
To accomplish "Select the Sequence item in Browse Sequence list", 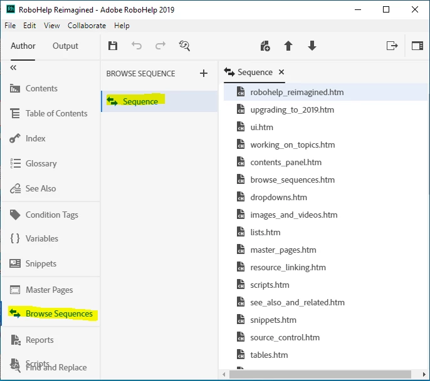I will 160,101.
